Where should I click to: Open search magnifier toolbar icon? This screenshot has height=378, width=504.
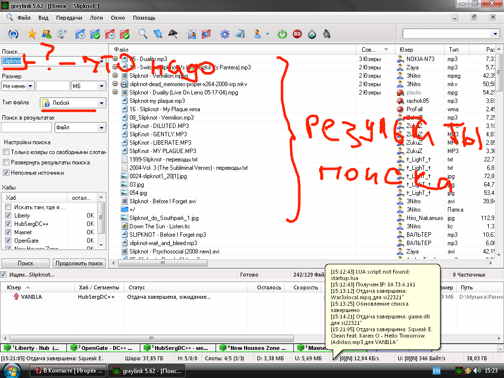point(143,34)
